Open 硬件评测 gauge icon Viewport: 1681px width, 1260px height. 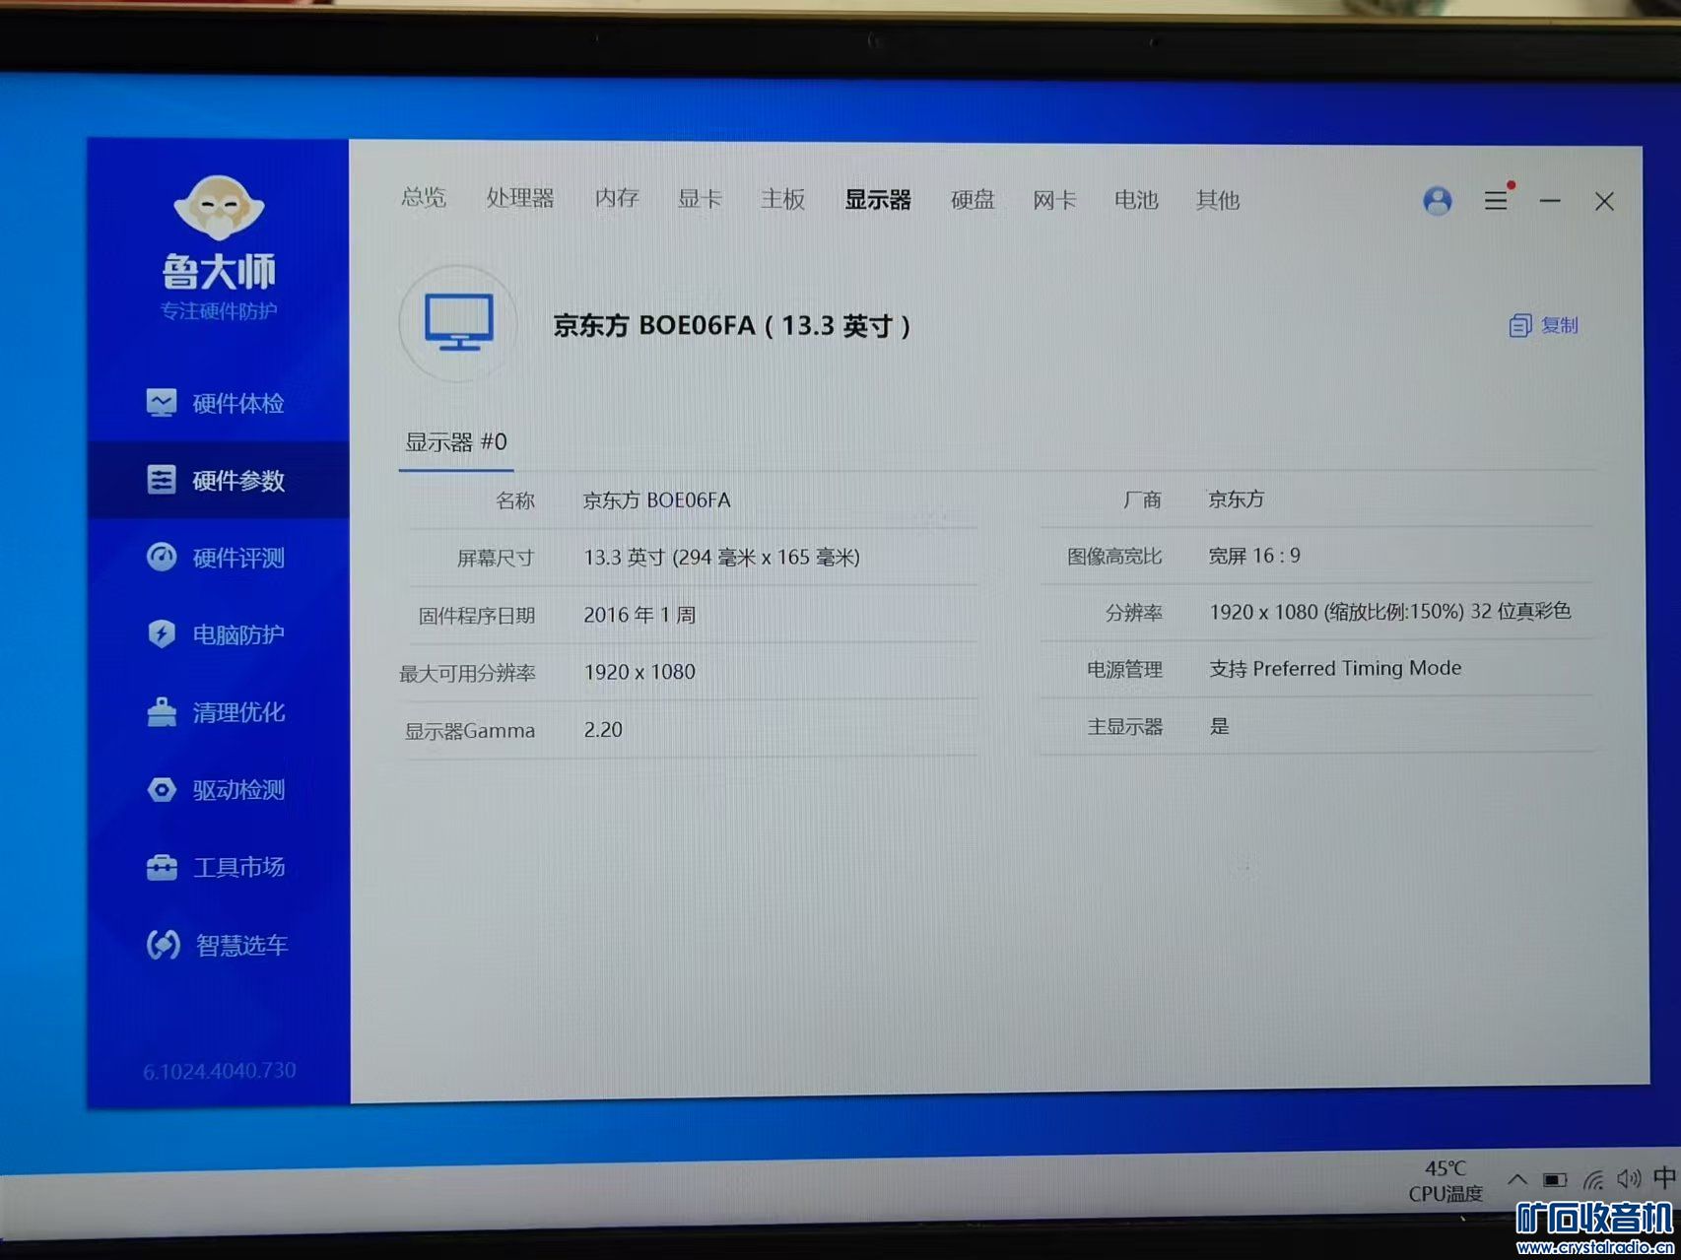coord(162,557)
